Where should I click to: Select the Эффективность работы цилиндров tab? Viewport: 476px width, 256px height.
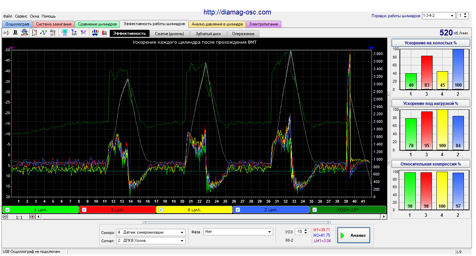coord(154,24)
